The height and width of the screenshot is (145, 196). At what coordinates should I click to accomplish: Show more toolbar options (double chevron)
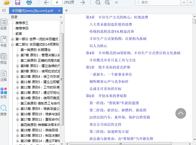(x=116, y=2)
